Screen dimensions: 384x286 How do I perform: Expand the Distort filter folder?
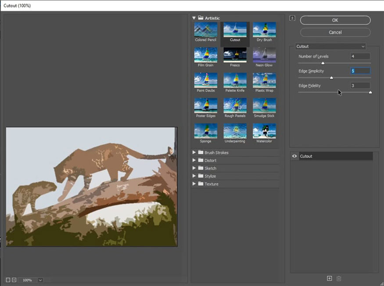(x=194, y=160)
